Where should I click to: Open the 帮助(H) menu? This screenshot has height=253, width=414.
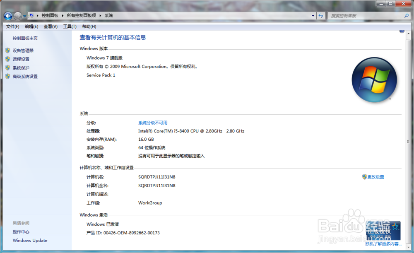[x=89, y=27]
